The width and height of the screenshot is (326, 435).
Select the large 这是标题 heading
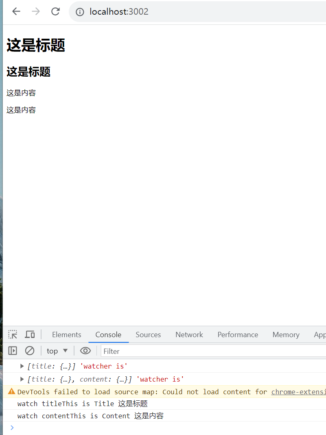click(36, 45)
